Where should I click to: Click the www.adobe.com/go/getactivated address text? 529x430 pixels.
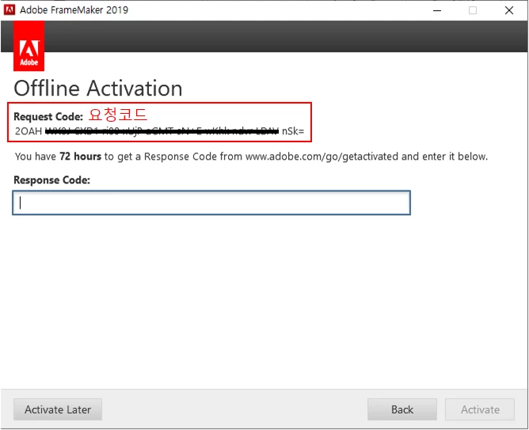(x=322, y=157)
